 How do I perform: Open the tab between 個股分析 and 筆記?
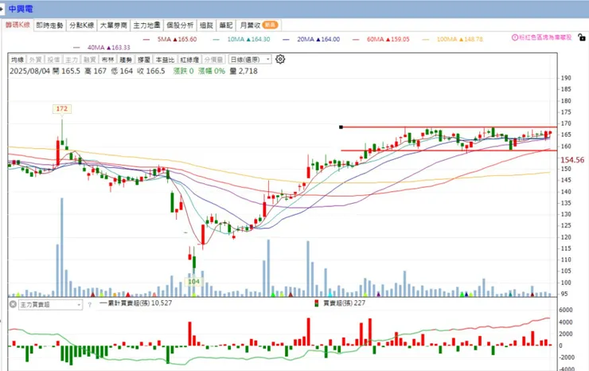[x=206, y=25]
